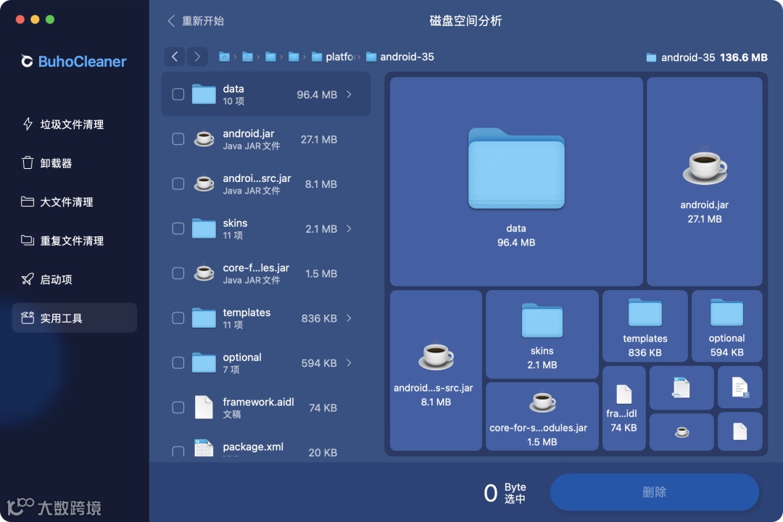The width and height of the screenshot is (783, 522).
Task: Tick the framework.aidl checkbox
Action: point(178,407)
